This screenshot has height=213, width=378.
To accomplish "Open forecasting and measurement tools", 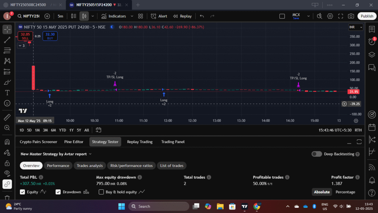I will pyautogui.click(x=7, y=72).
